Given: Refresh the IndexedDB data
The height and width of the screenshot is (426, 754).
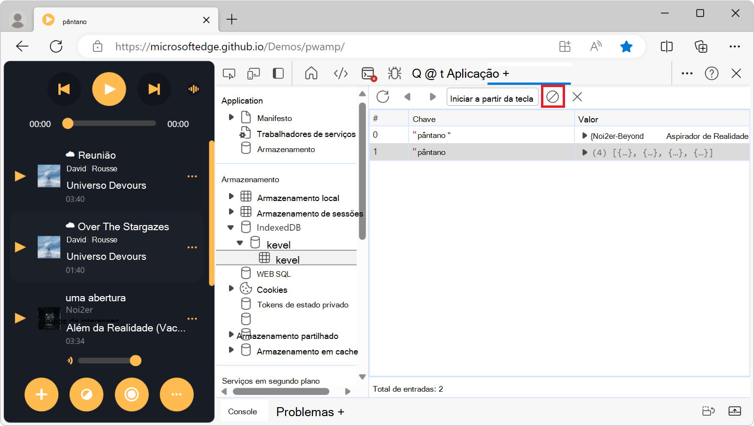Looking at the screenshot, I should coord(383,97).
